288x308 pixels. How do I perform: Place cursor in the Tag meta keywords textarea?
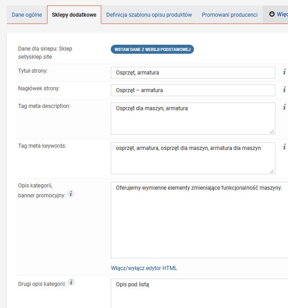193,158
